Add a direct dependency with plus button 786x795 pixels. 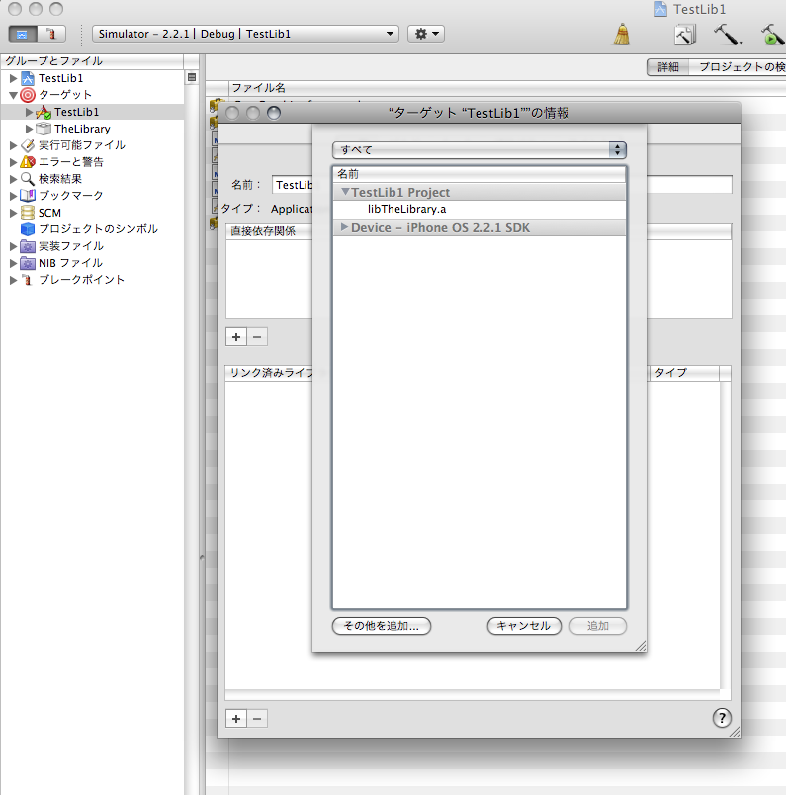[x=236, y=337]
